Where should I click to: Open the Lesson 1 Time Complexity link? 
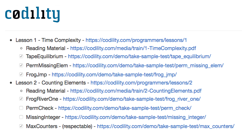click(136, 40)
